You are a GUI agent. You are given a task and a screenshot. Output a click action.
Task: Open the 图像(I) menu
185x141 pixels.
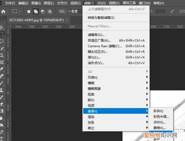click(x=36, y=3)
